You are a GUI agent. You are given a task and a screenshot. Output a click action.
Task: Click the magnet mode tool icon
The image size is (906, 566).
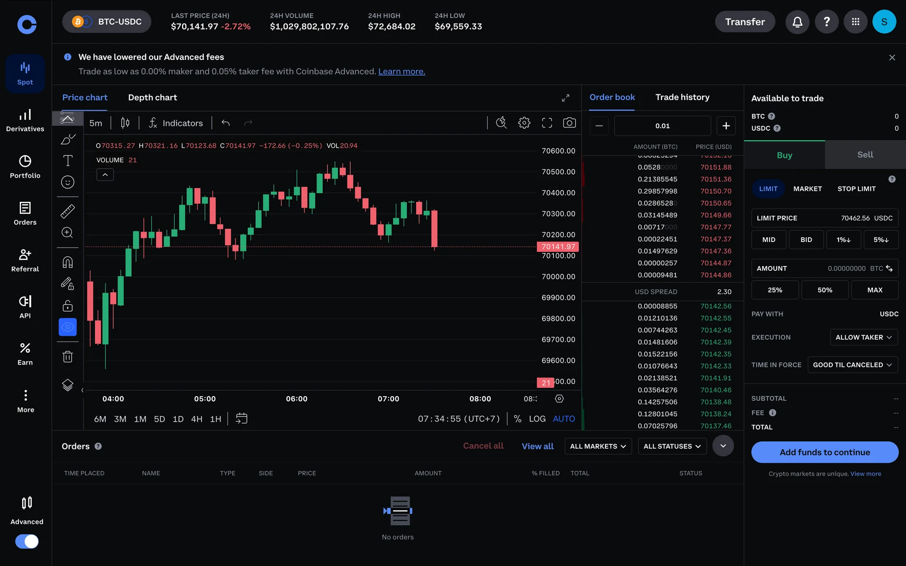pyautogui.click(x=67, y=262)
